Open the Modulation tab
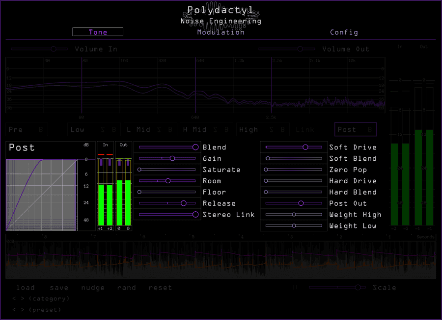Viewport: 442px width, 320px height. pyautogui.click(x=221, y=32)
